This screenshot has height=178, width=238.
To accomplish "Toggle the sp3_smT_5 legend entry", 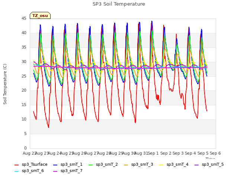I will coord(209,165).
